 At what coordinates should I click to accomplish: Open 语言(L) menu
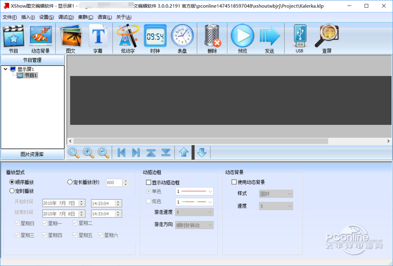click(104, 17)
